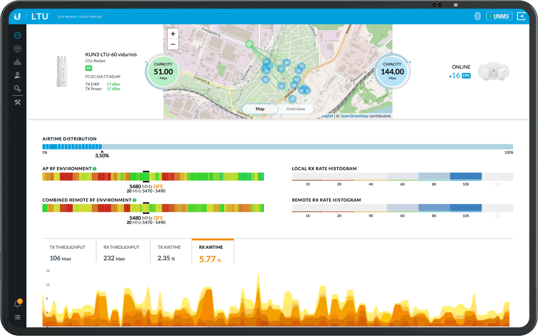Screen dimensions: 538x336
Task: Open the services sidebar icon
Action: (x=17, y=75)
